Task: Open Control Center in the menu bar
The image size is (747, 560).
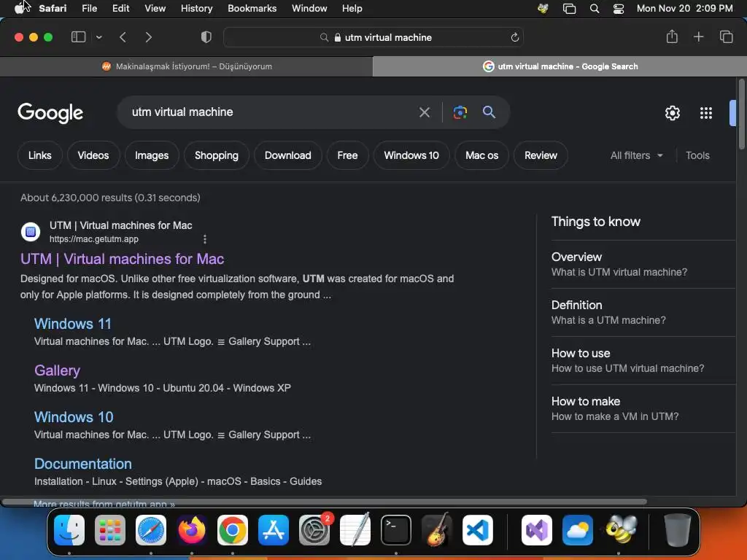Action: 619,8
